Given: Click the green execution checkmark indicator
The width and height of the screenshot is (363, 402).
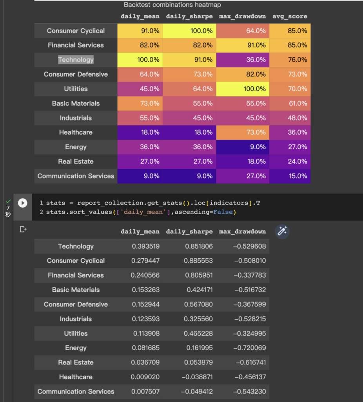Looking at the screenshot, I should tap(8, 201).
